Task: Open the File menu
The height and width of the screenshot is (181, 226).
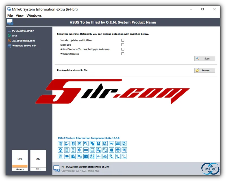Action: tap(10, 16)
